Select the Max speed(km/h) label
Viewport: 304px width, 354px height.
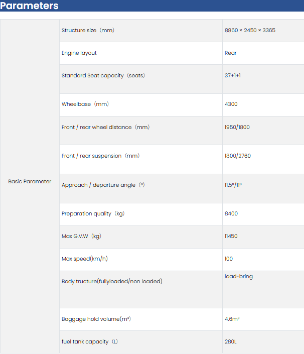tap(84, 259)
